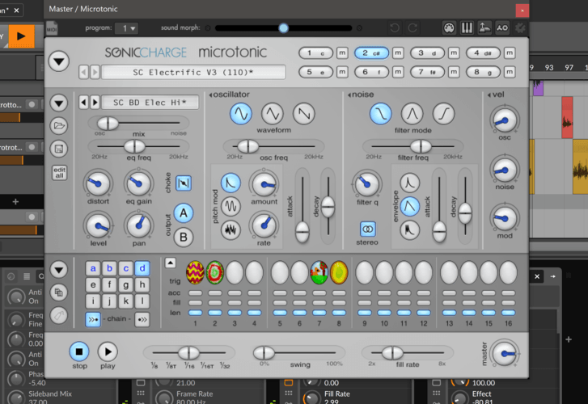
Task: Click the pattern pencil edit icon
Action: click(59, 315)
